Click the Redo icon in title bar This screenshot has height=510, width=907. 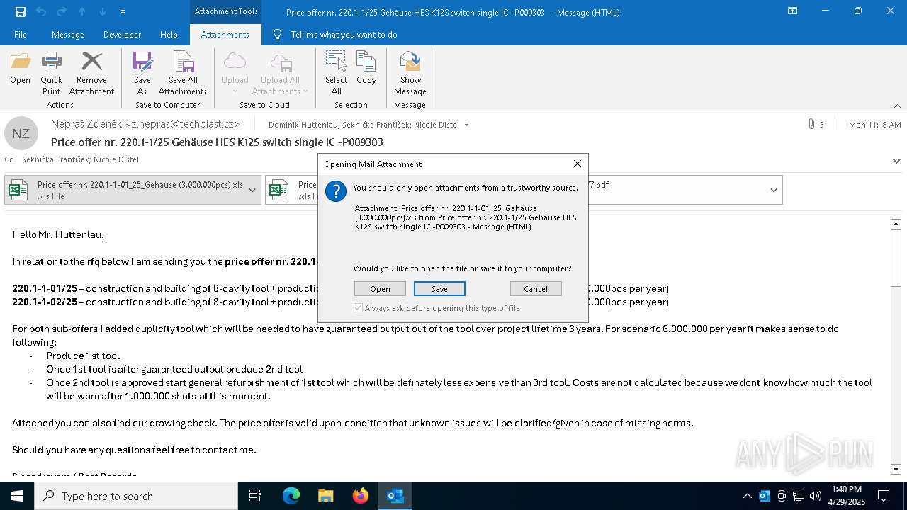pos(61,12)
